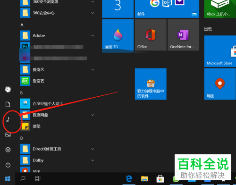Screen dimensions: 236x185
Task: Expand the Adobe folder chevron
Action: pos(93,36)
